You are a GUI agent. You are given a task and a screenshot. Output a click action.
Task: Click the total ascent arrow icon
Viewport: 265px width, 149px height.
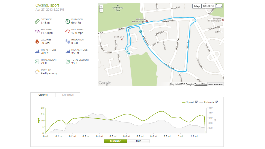[37, 62]
